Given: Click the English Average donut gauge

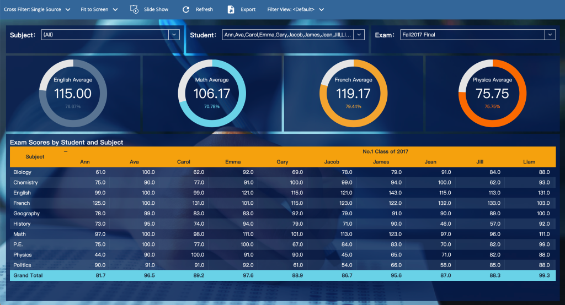Looking at the screenshot, I should point(73,93).
